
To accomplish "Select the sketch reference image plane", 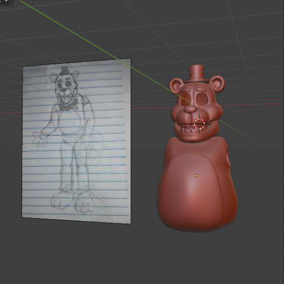I will (76, 141).
